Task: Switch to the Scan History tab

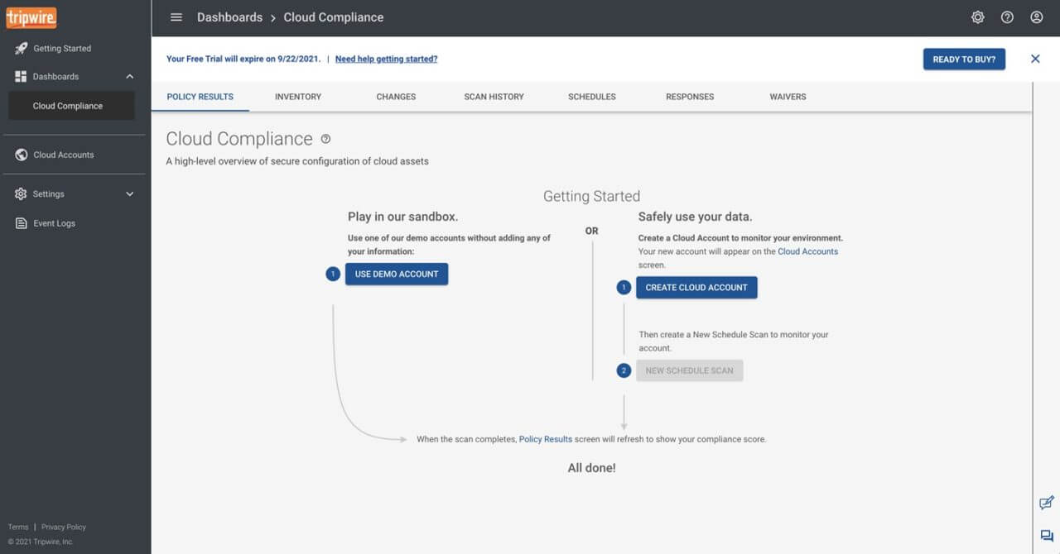Action: tap(494, 97)
